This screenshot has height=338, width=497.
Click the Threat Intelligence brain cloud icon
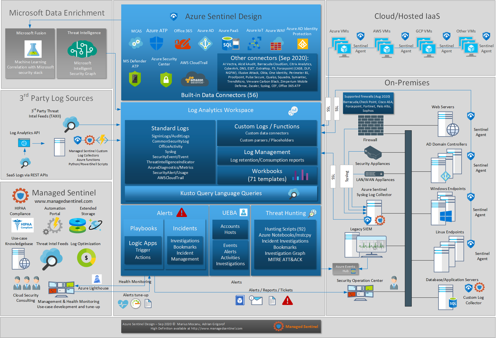click(82, 49)
